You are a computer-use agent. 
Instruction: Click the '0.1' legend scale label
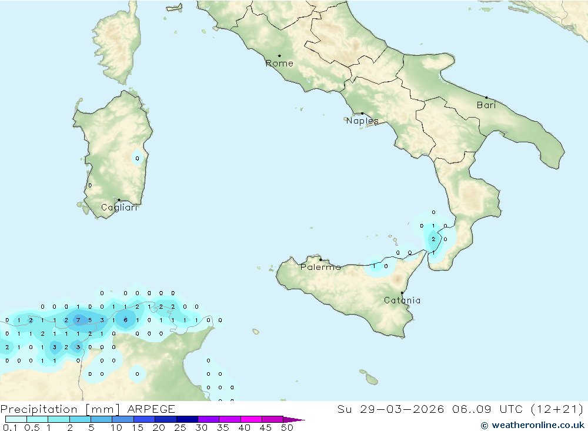pos(10,427)
